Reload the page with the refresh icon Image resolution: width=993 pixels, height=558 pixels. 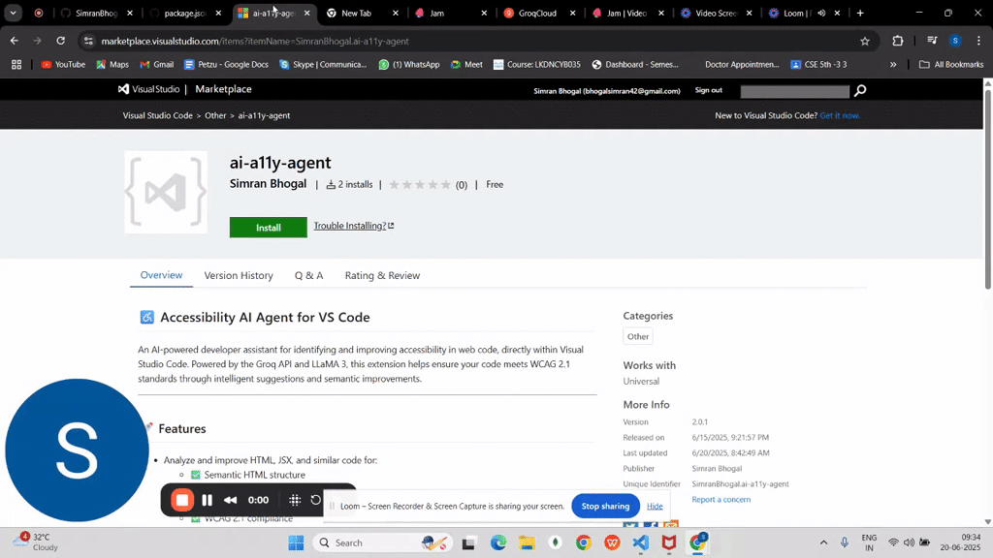pyautogui.click(x=61, y=41)
